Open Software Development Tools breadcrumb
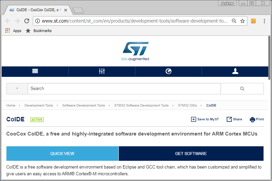 84,105
